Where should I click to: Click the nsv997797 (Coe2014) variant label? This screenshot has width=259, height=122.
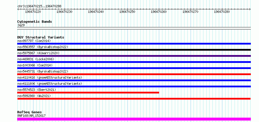click(34, 41)
